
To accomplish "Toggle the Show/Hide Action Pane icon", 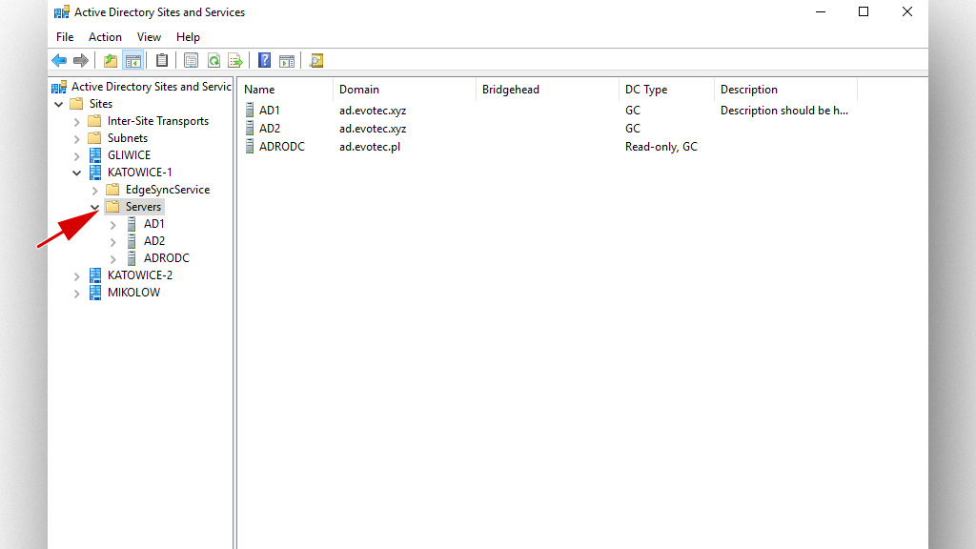I will coord(287,60).
